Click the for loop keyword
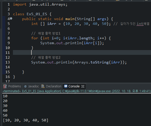 (x=35, y=38)
